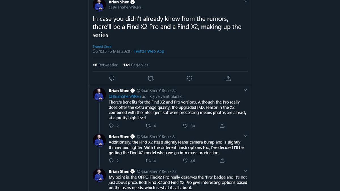Retweet the camera bump reply tweet
This screenshot has width=340, height=191.
(148, 161)
